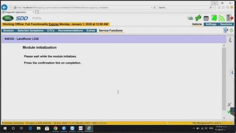This screenshot has width=236, height=133.
Task: Select the Settings tab
Action: click(211, 24)
